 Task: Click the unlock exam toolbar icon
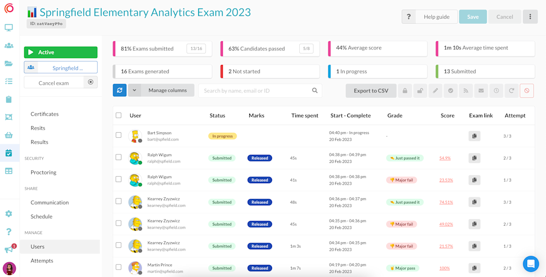coord(420,91)
